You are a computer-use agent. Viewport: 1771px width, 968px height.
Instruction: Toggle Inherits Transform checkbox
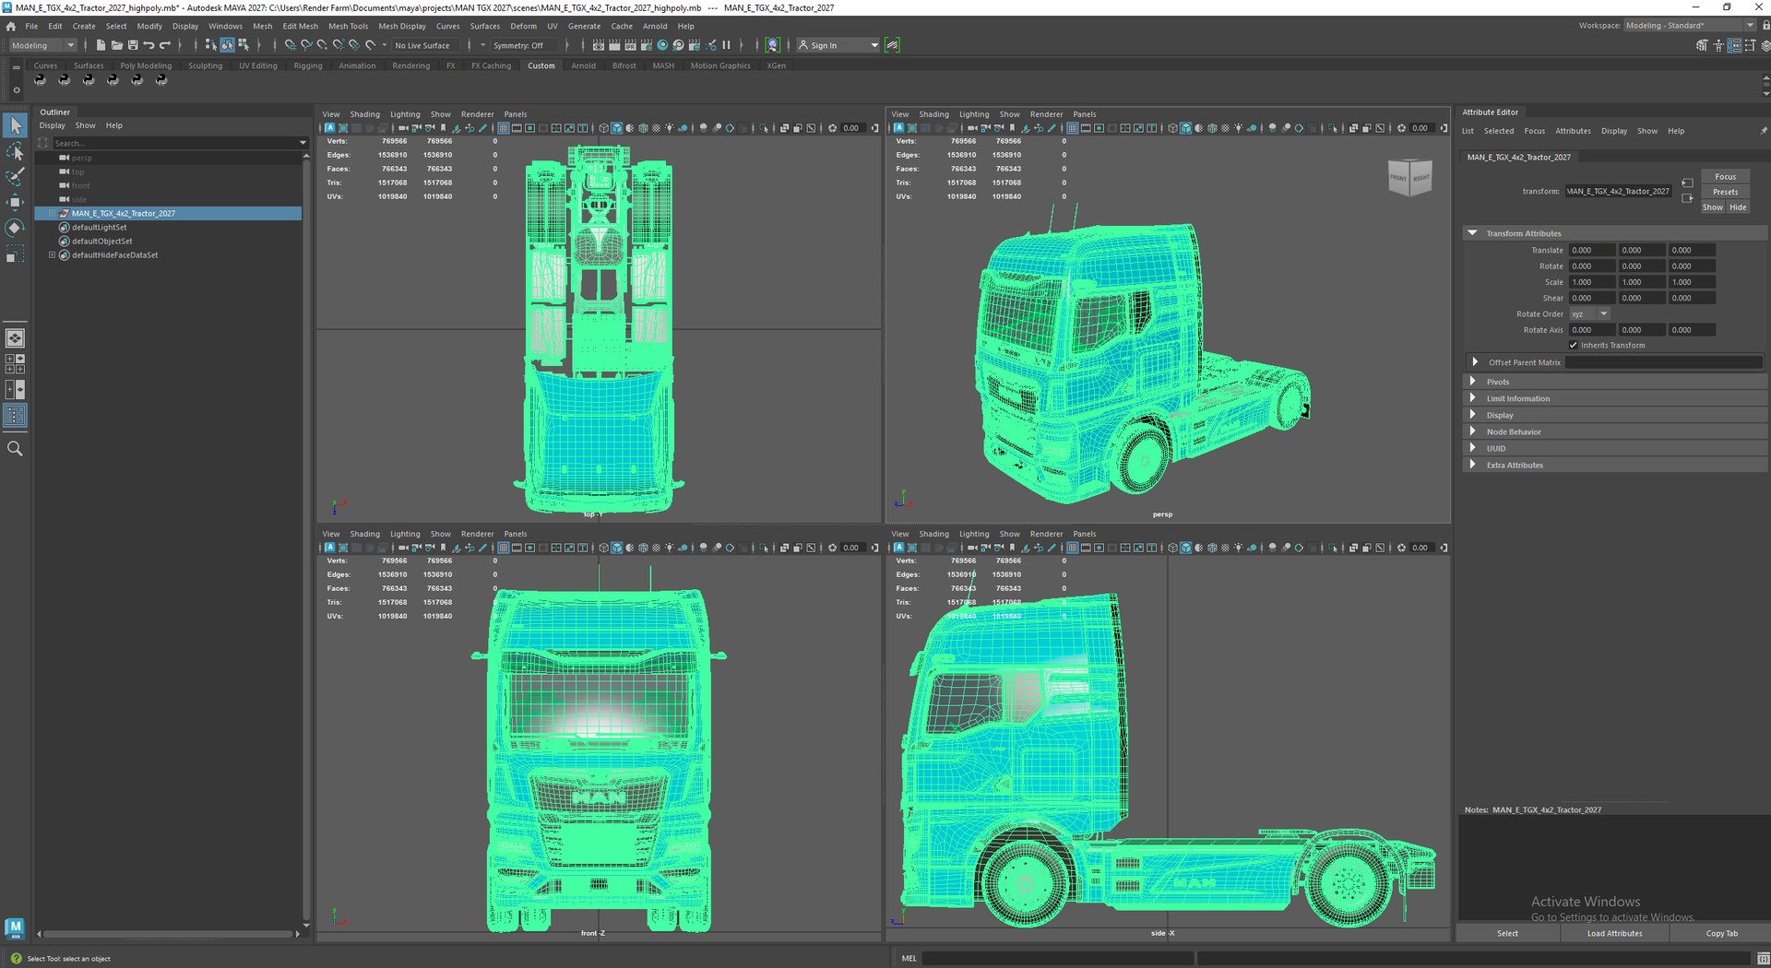tap(1573, 345)
